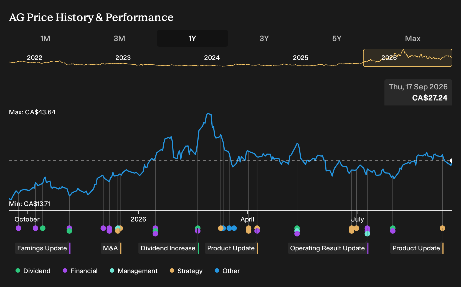Click the white current price point on chart
The image size is (461, 287).
[x=452, y=161]
